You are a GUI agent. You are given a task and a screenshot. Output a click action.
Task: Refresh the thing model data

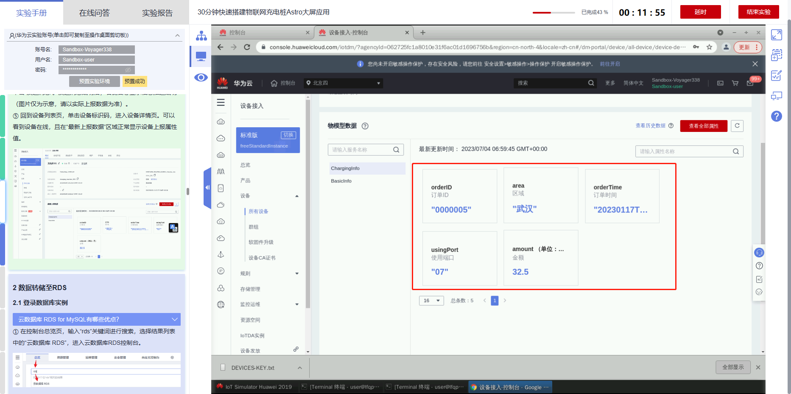[x=737, y=126]
